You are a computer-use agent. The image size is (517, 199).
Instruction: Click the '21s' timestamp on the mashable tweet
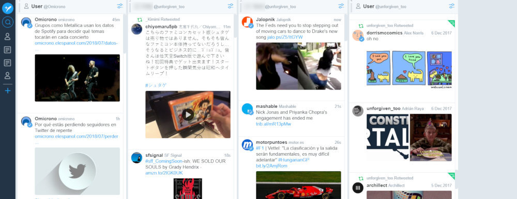tap(338, 106)
